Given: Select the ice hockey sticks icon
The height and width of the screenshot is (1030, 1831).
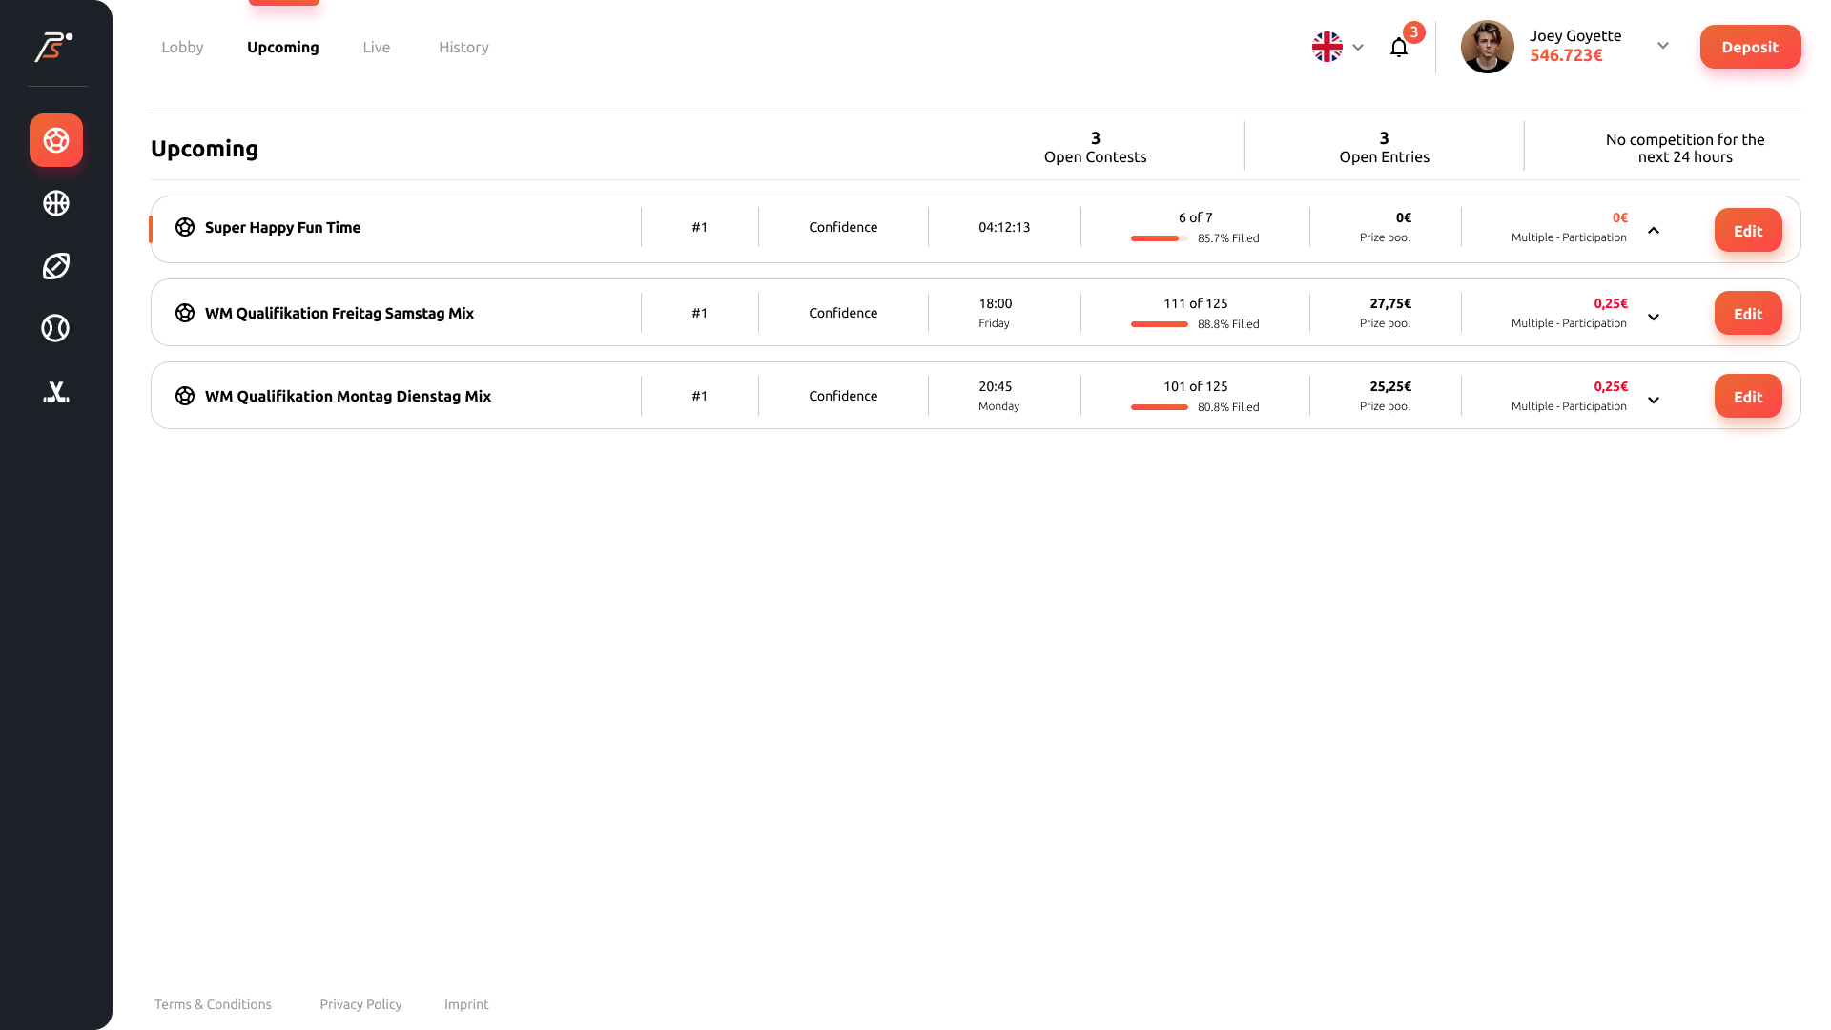Looking at the screenshot, I should (x=56, y=392).
